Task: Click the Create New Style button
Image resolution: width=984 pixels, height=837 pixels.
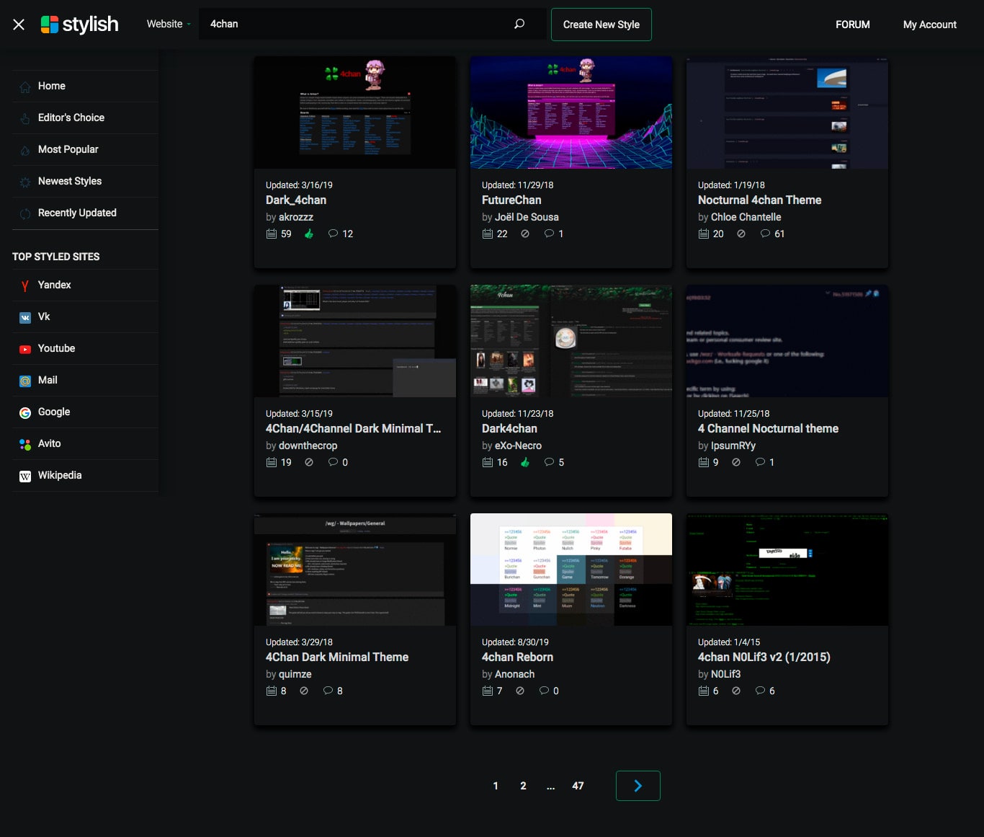Action: coord(601,24)
